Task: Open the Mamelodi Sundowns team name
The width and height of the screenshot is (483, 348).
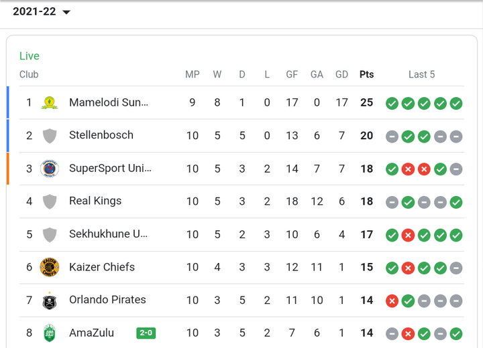Action: coord(109,102)
